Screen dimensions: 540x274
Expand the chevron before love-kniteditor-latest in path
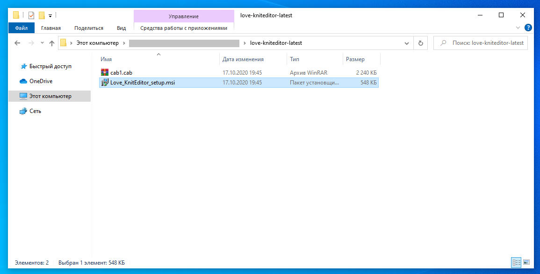(245, 43)
